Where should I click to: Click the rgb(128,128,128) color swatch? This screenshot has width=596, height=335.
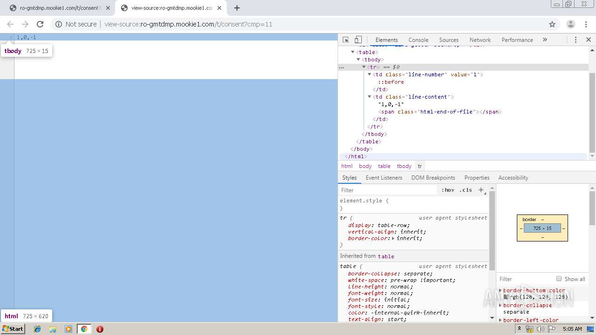[x=506, y=297]
